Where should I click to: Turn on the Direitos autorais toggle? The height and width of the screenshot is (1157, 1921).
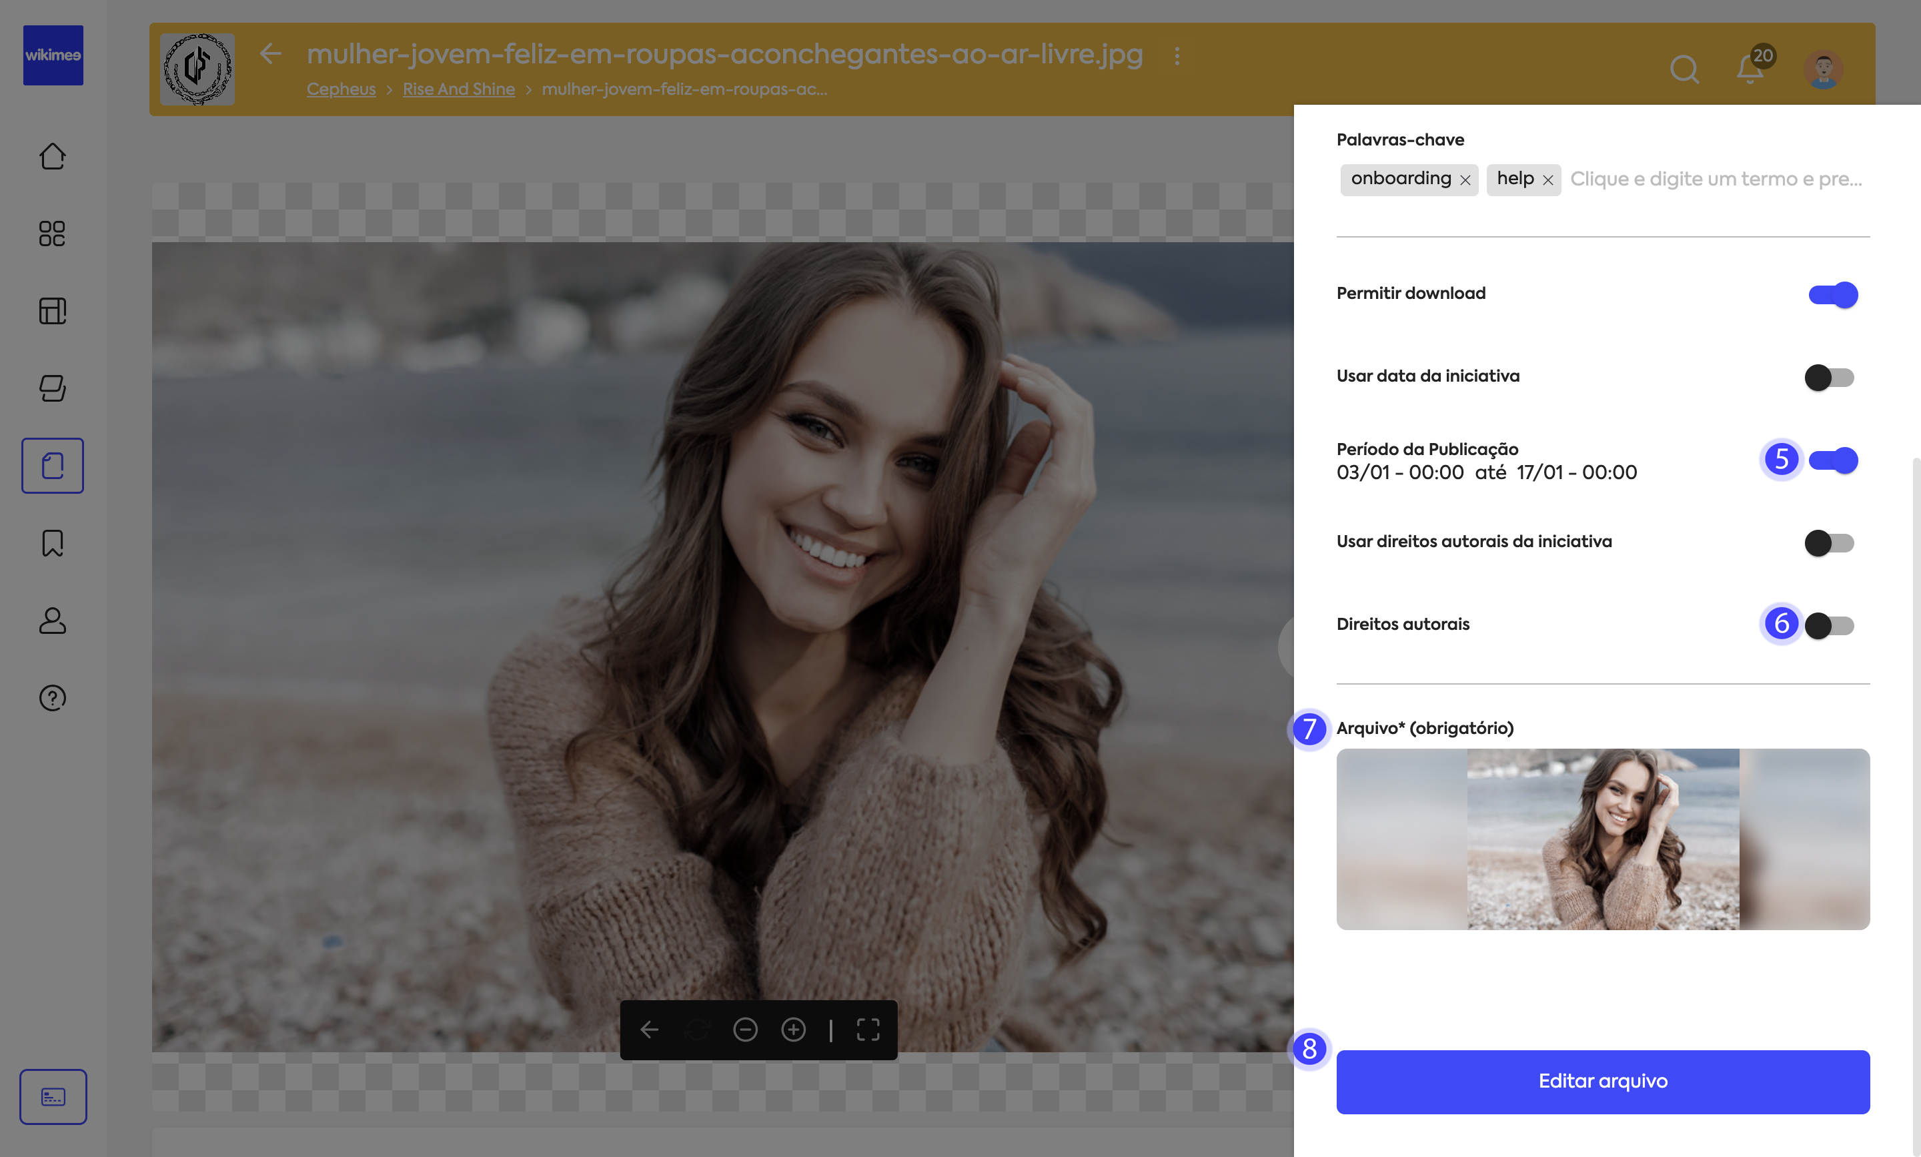click(1829, 625)
